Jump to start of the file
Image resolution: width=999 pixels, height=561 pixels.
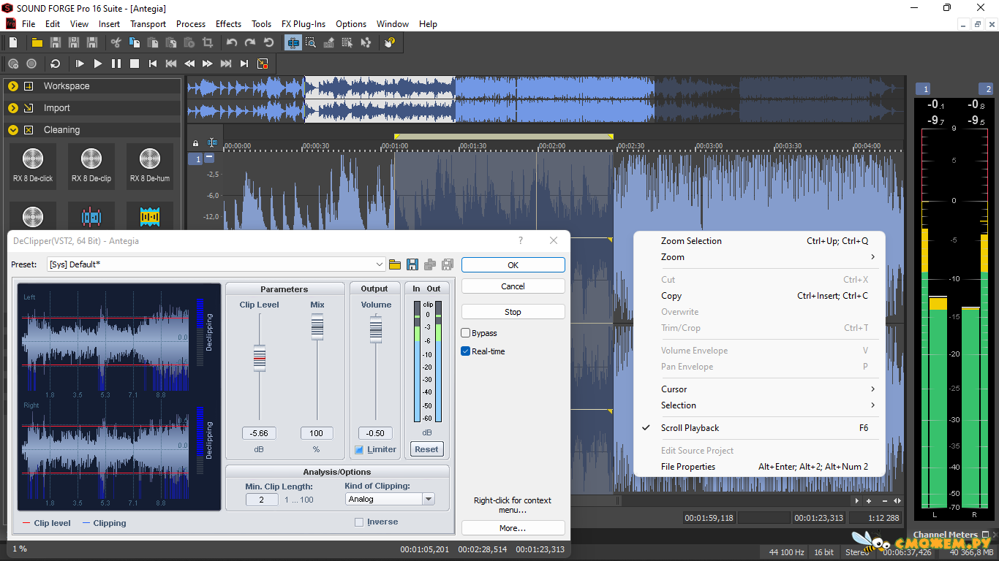pyautogui.click(x=153, y=64)
